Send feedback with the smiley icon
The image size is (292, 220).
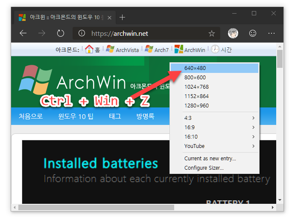point(253,33)
